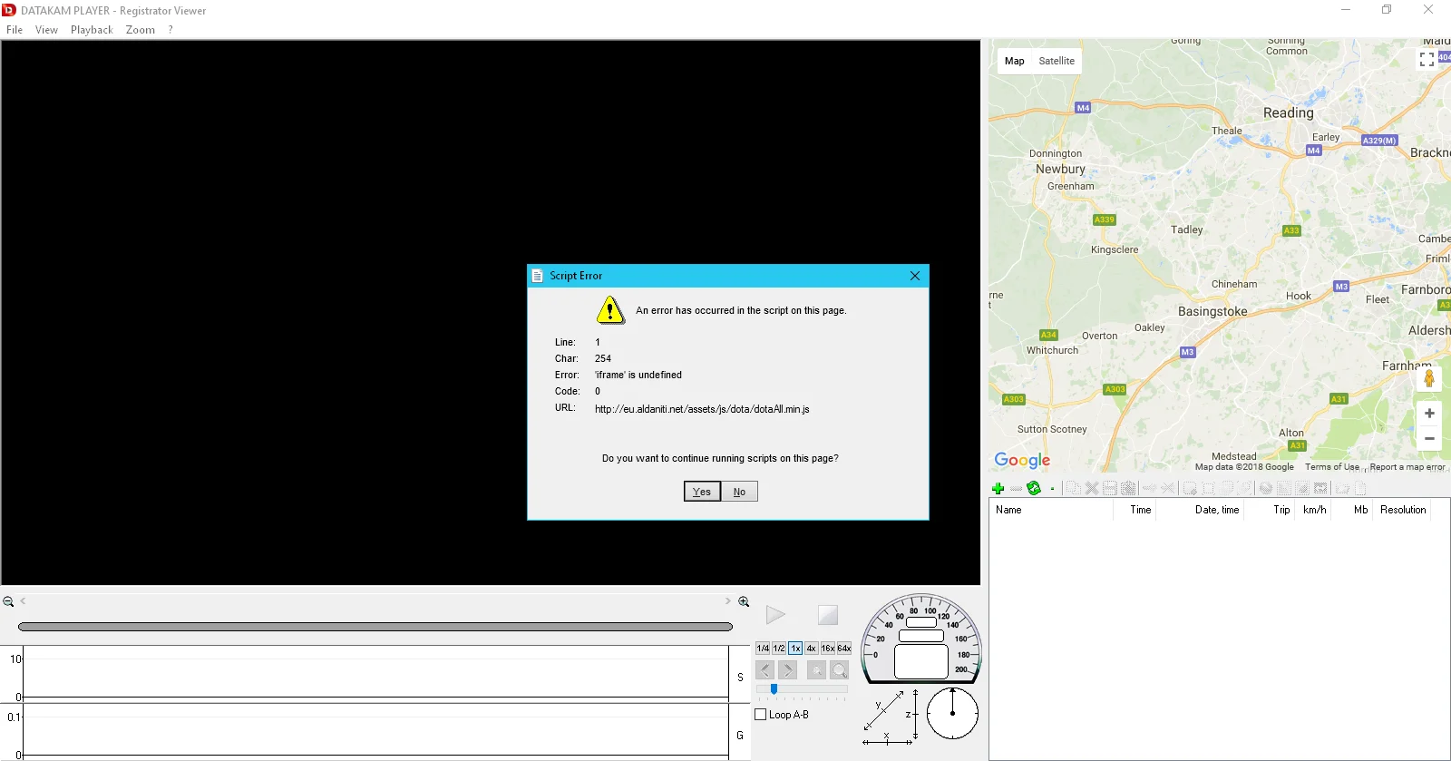Screen dimensions: 1451x761
Task: Open the ? help menu
Action: (x=170, y=30)
